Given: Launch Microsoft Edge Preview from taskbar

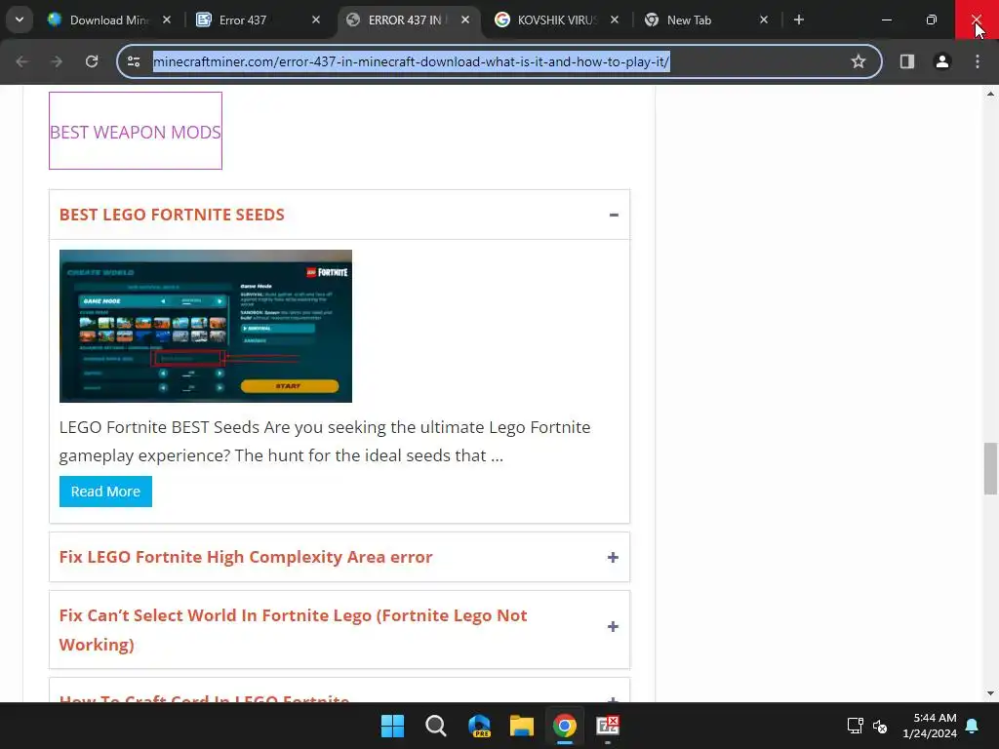Looking at the screenshot, I should coord(479,726).
